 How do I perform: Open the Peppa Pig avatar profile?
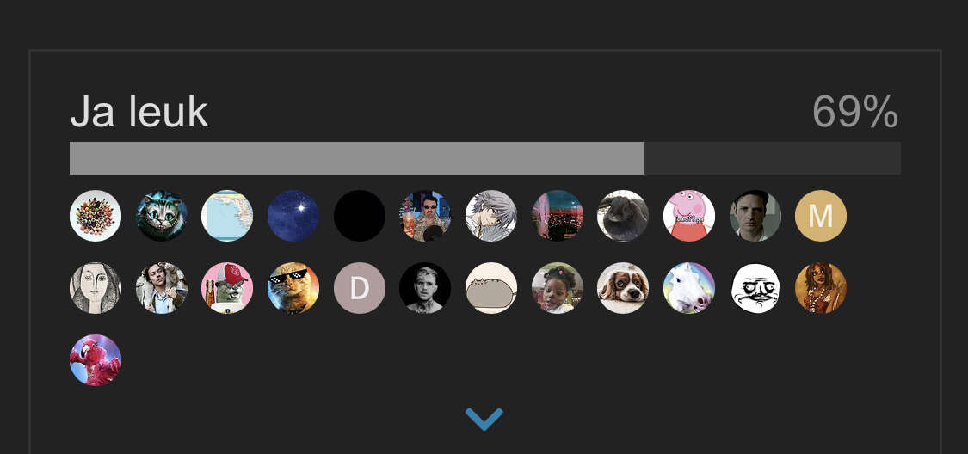[x=689, y=216]
